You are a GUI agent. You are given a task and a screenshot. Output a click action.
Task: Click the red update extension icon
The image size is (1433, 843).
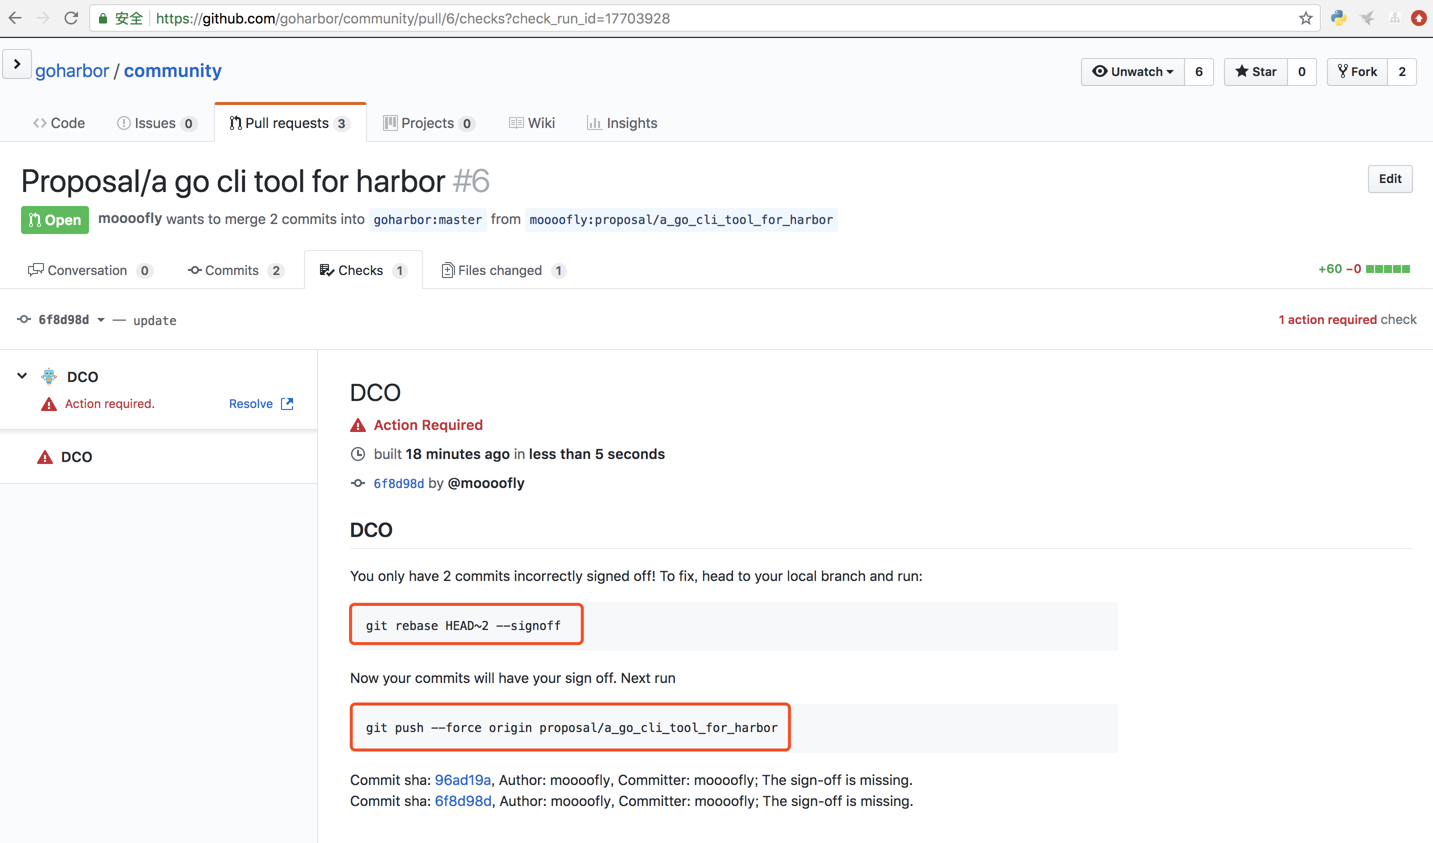pyautogui.click(x=1418, y=18)
